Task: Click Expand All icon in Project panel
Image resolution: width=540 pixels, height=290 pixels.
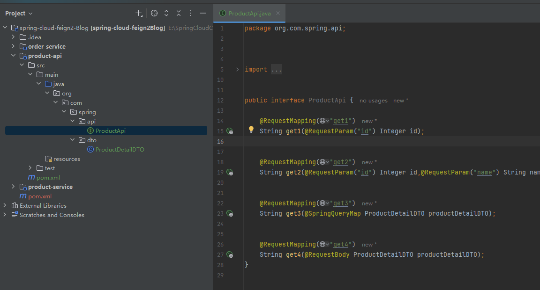Action: tap(166, 14)
